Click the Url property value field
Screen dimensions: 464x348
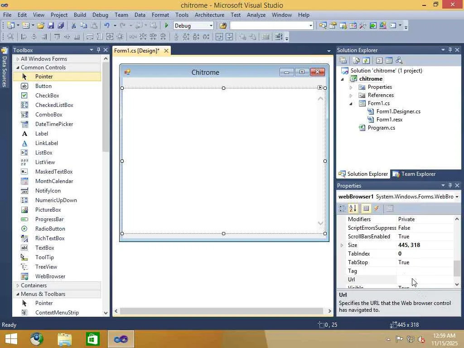point(425,279)
